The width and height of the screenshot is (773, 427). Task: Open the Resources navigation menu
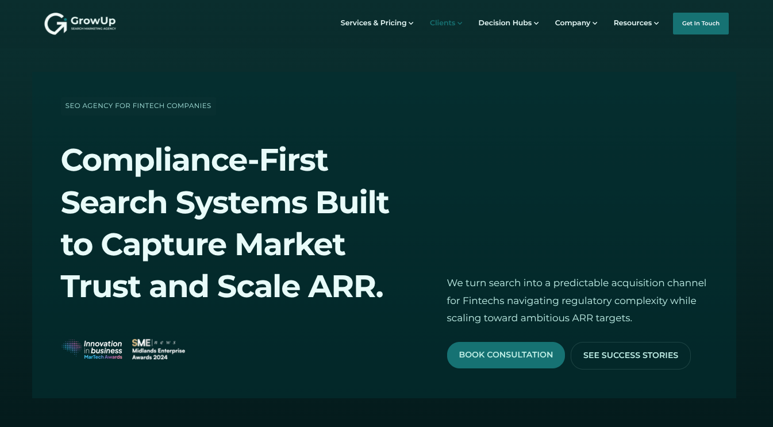[x=632, y=23]
